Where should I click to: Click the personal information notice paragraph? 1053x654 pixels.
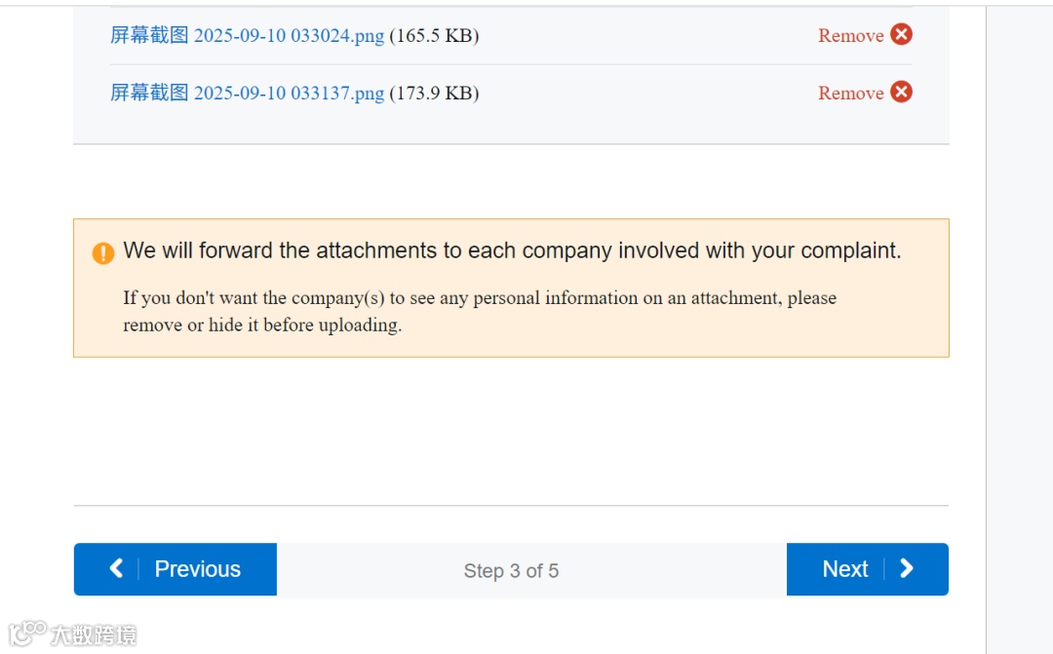(x=478, y=311)
